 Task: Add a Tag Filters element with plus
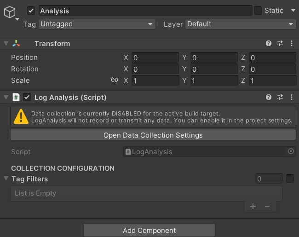[x=253, y=206]
